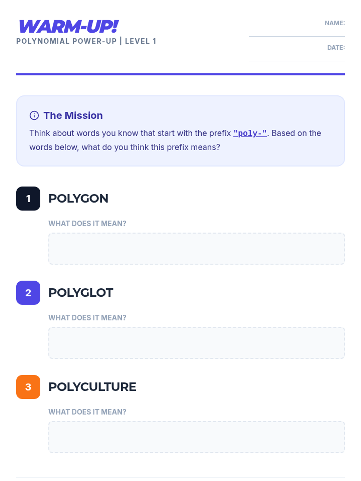Click the POLYGLOT answer box

point(196,343)
